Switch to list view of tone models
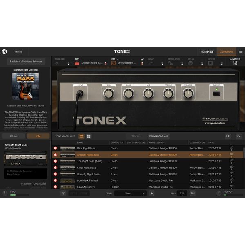Screen dimensions: 245x245 point(81,136)
